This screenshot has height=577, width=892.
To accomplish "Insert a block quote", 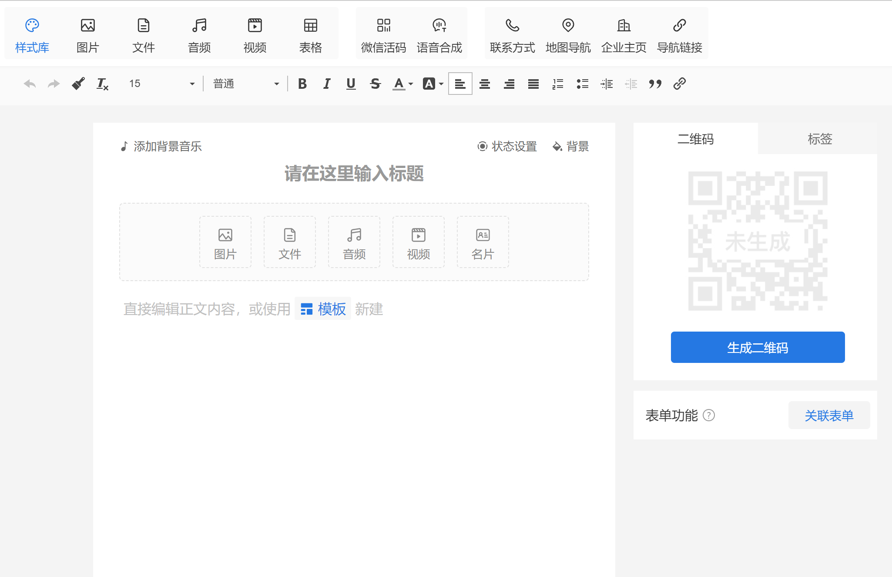I will 655,84.
